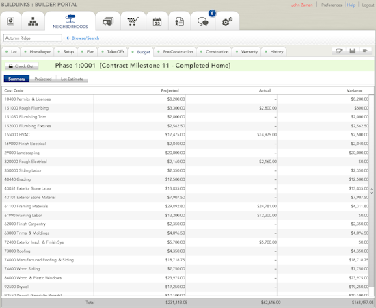Open the stacked blocks icon tab
Screen dimensions: 376x308
[x=33, y=22]
